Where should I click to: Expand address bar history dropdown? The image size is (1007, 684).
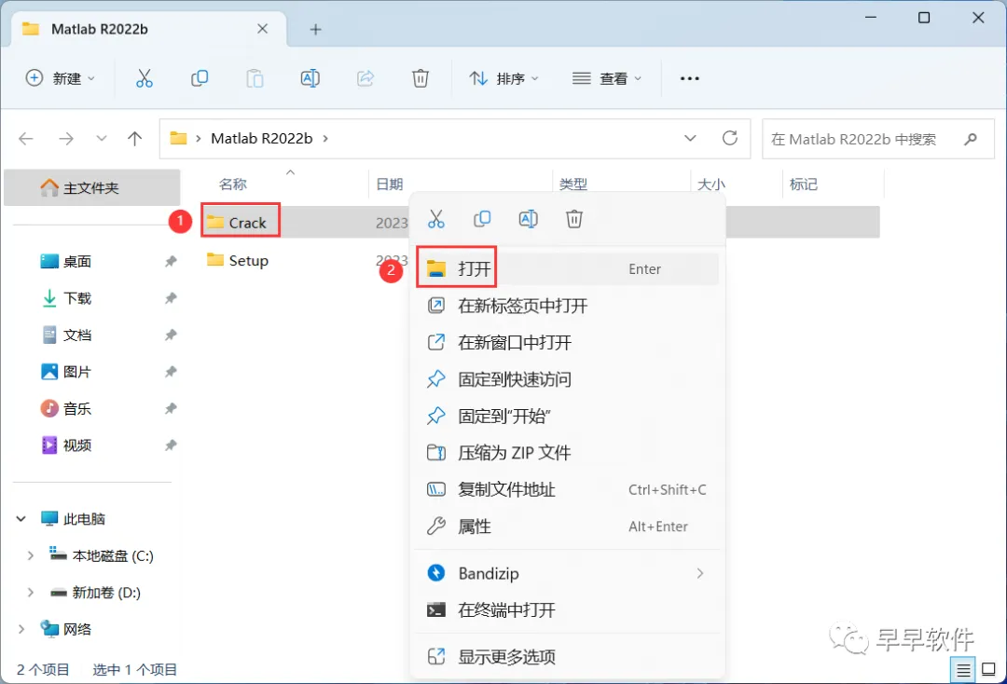tap(690, 138)
